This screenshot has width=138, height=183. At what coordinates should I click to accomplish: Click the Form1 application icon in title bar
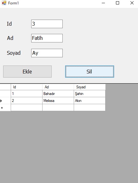tap(4, 3)
